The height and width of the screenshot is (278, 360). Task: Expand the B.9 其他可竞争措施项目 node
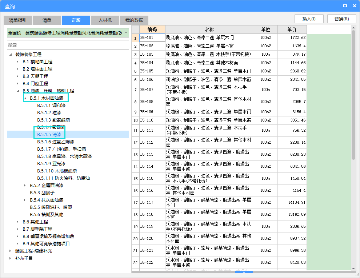[17, 244]
